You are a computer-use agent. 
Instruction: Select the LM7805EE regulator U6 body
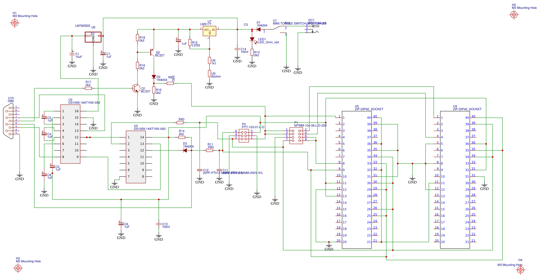pyautogui.click(x=93, y=37)
